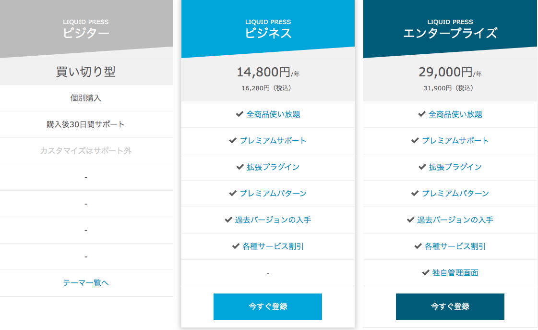
Task: Open Enterprise plan 独自管理画面 link
Action: pos(455,273)
